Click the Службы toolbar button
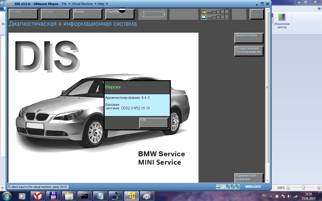 click(x=119, y=14)
